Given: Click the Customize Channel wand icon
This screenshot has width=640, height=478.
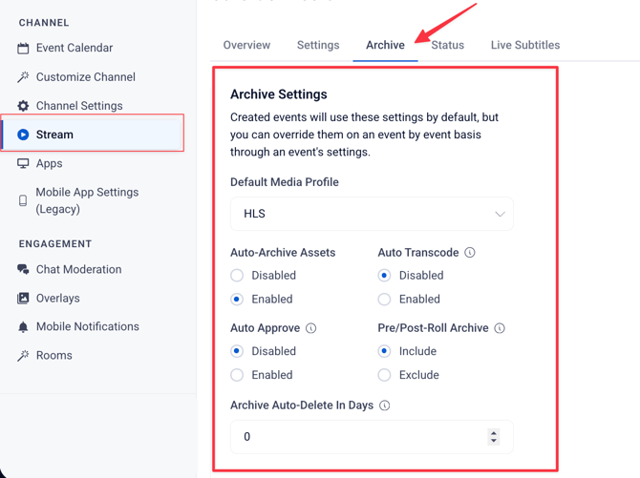Looking at the screenshot, I should tap(23, 77).
